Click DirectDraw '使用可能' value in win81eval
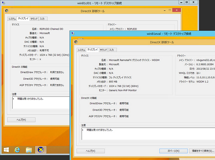 coord(124,103)
